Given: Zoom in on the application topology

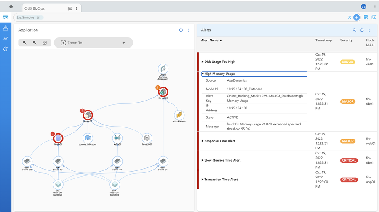Looking at the screenshot, I should point(25,42).
